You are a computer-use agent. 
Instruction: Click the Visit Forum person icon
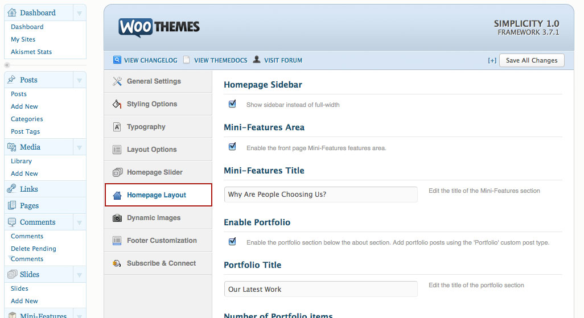(257, 60)
